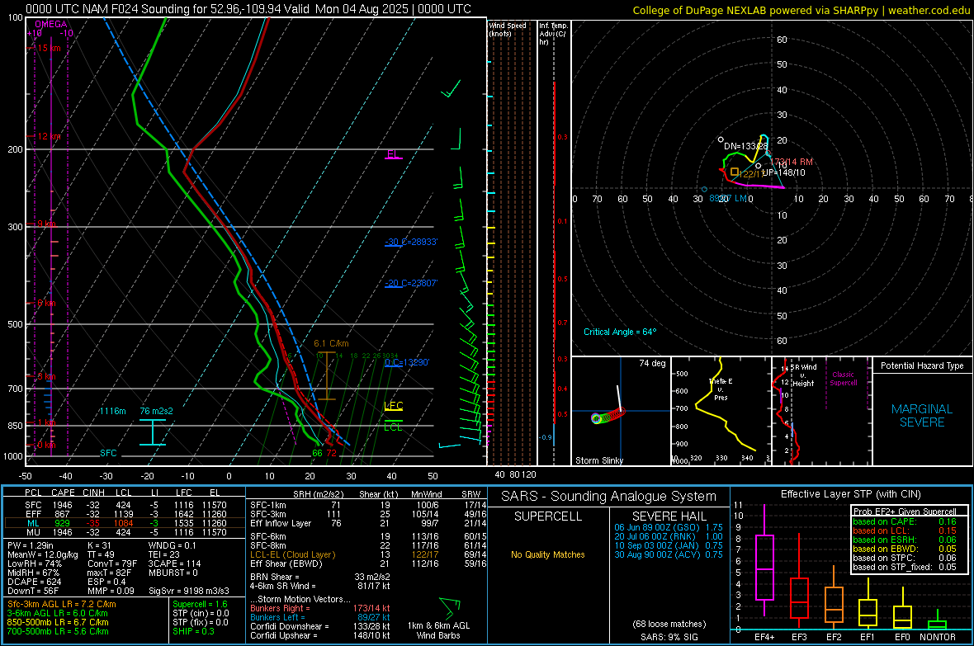Click the 'SigSvr = 9198 m3/s3' value

pyautogui.click(x=189, y=591)
